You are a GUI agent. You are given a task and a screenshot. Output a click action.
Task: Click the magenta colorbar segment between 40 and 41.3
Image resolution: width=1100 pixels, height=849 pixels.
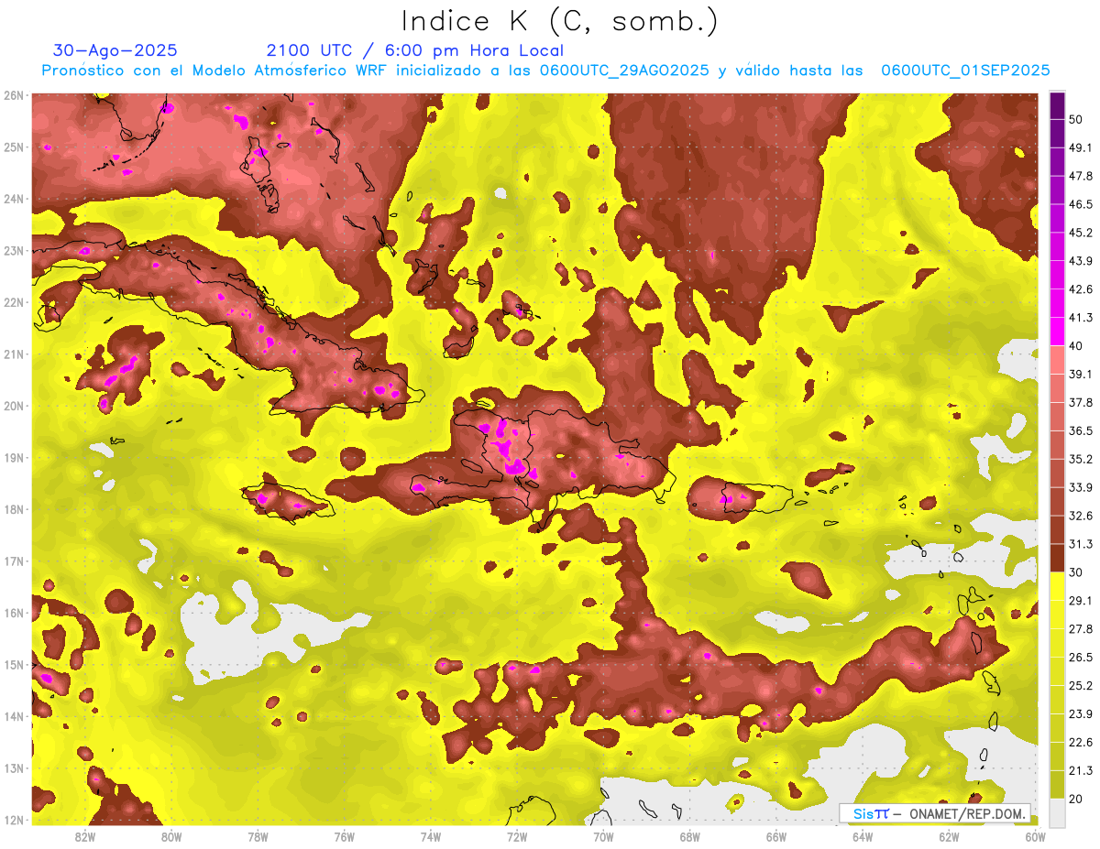(x=1057, y=332)
